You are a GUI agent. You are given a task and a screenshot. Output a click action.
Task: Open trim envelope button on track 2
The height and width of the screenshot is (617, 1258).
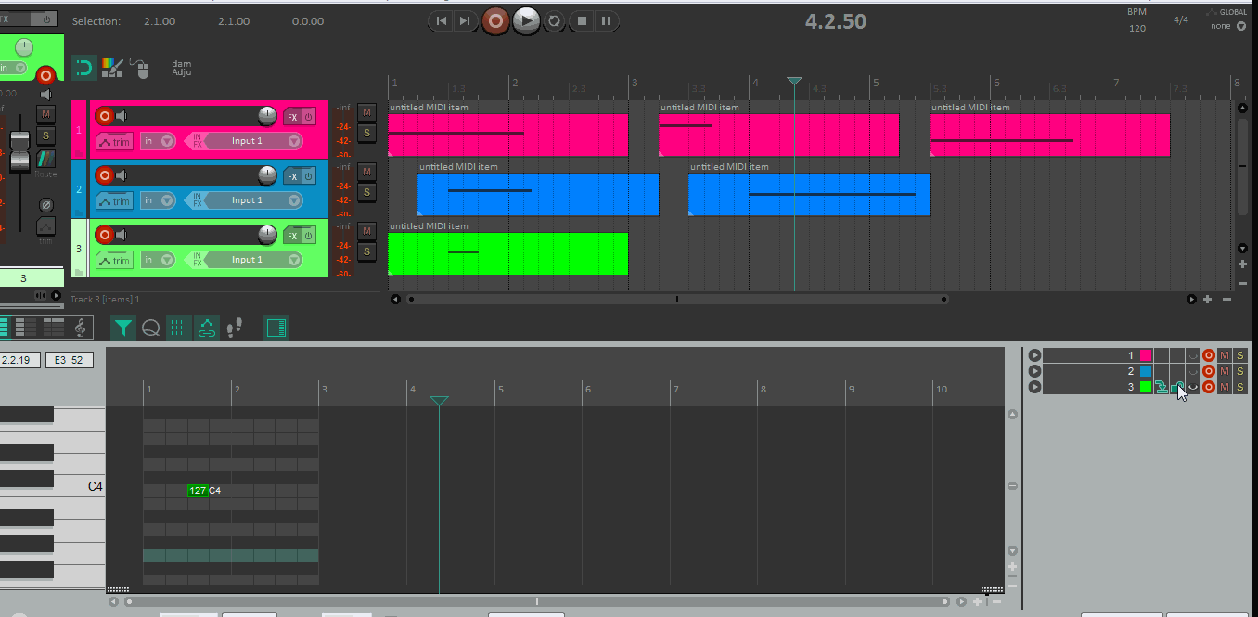(115, 201)
